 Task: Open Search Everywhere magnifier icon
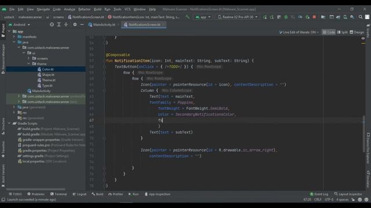pyautogui.click(x=361, y=17)
